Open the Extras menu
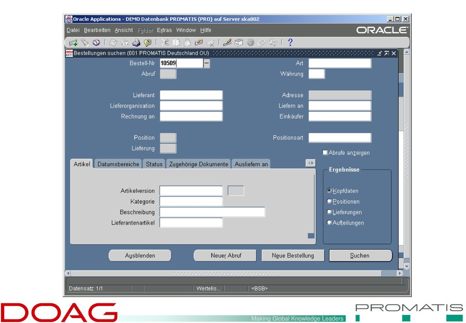The width and height of the screenshot is (466, 323). point(164,30)
